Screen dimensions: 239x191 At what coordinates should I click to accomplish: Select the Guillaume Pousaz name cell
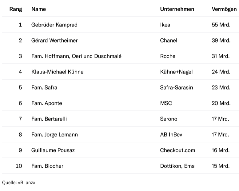[53, 150]
